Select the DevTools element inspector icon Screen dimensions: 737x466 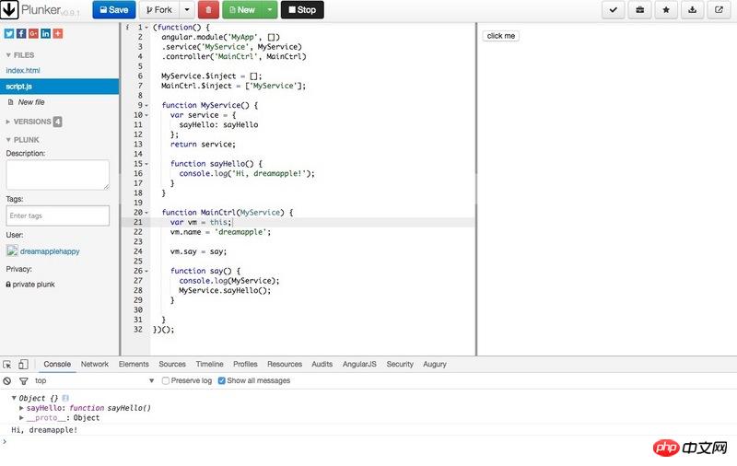(7, 365)
